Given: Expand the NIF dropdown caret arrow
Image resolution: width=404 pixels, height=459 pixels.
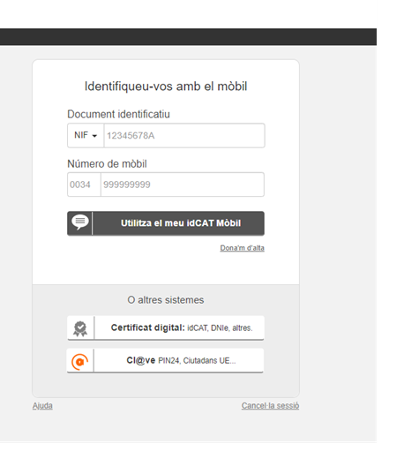Looking at the screenshot, I should (94, 136).
